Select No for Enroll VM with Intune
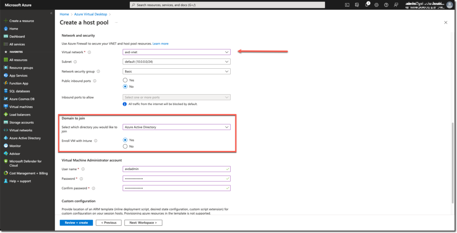Viewport: 457px width, 233px height. [x=125, y=146]
